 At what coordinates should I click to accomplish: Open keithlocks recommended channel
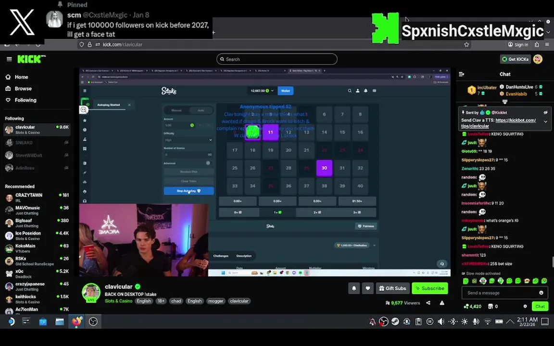37,299
